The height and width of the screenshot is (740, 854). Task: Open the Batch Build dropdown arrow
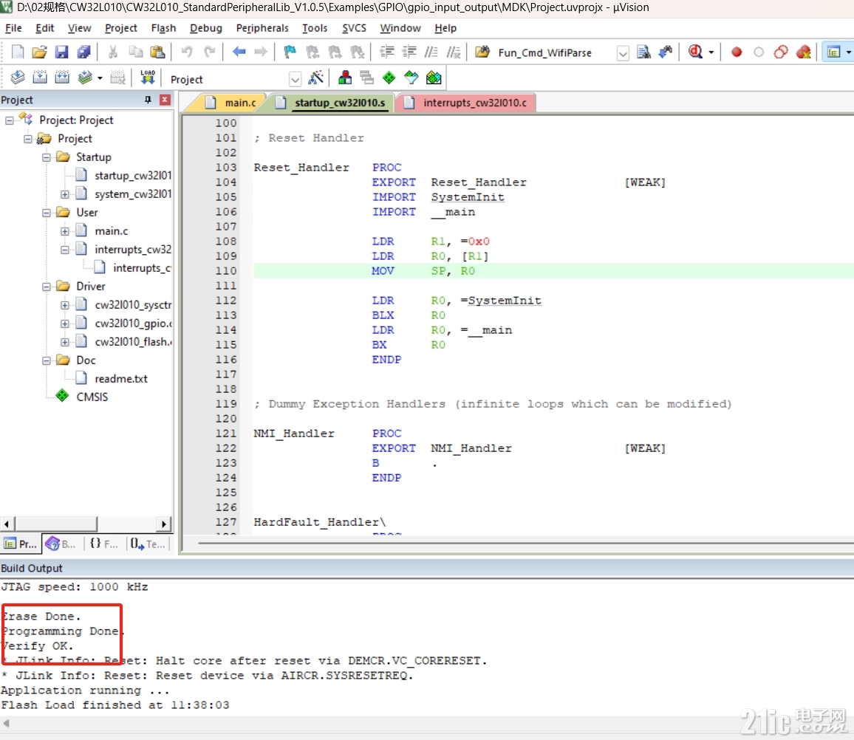[x=100, y=78]
